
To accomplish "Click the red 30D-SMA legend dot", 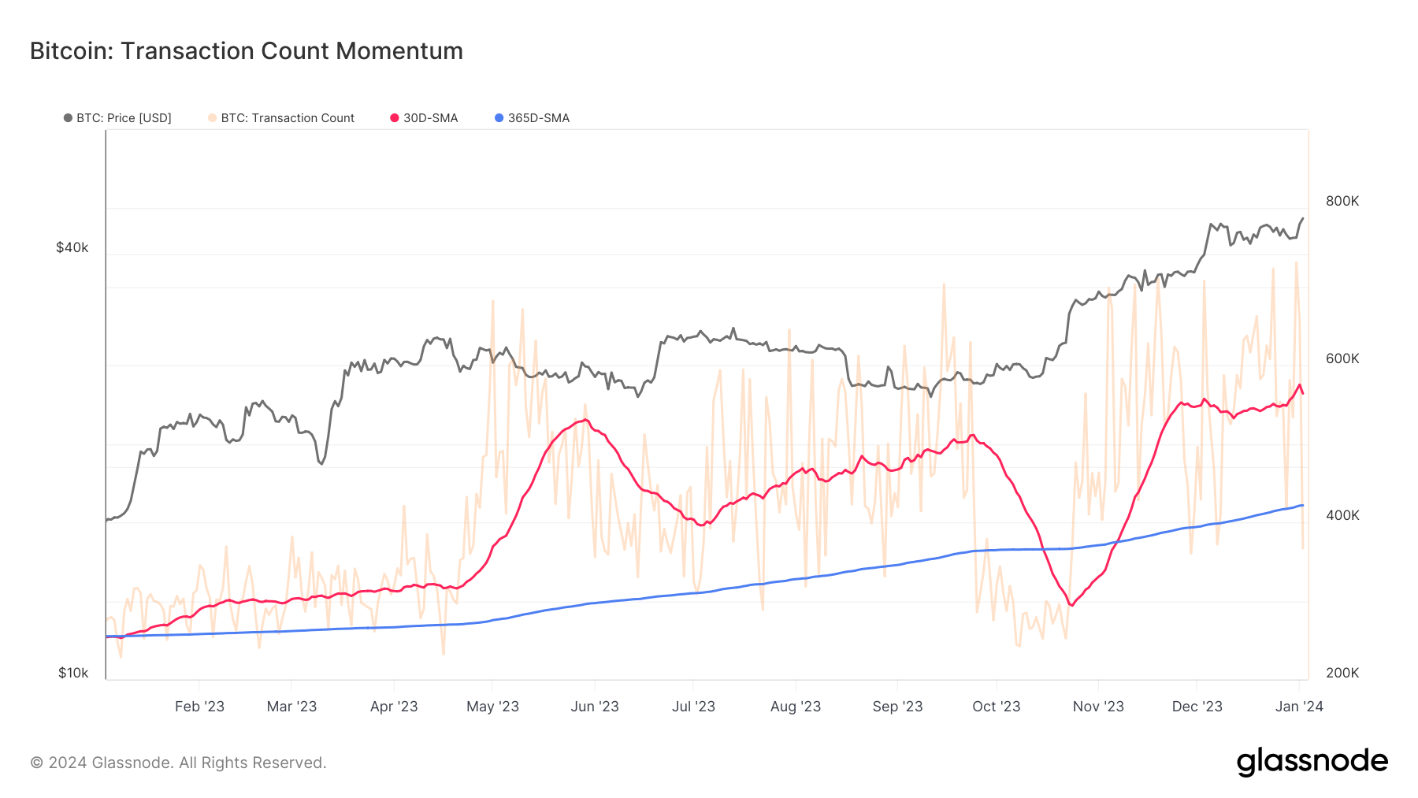I will 393,117.
